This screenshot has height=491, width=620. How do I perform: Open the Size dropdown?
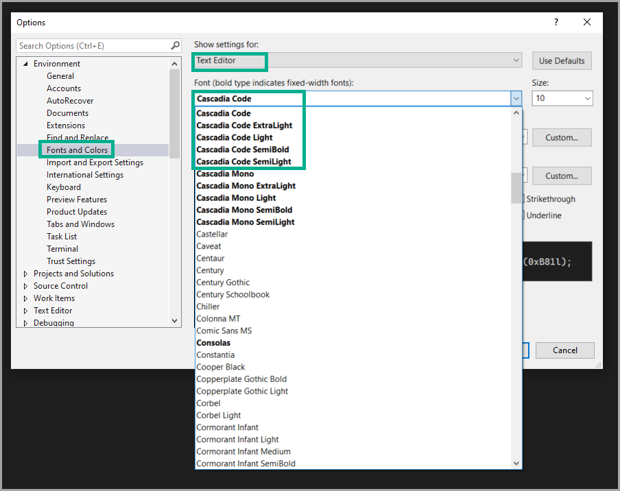click(588, 98)
